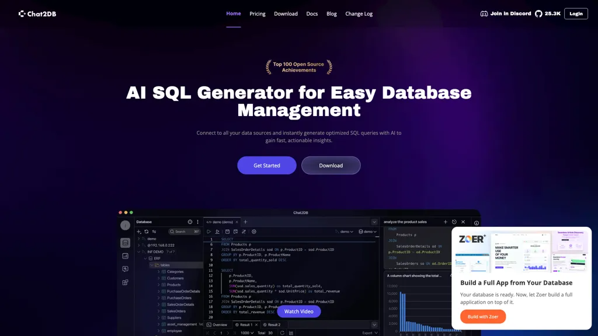Close the demo (demo) editor tab
The height and width of the screenshot is (336, 598).
click(x=237, y=222)
